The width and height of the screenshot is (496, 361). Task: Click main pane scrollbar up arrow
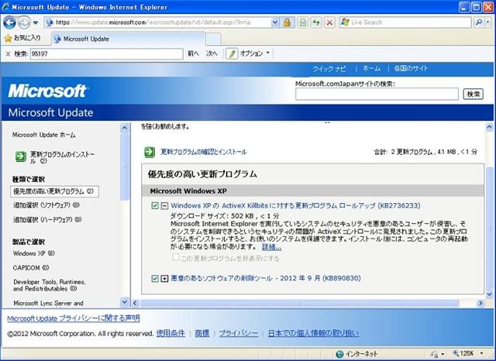[x=489, y=127]
